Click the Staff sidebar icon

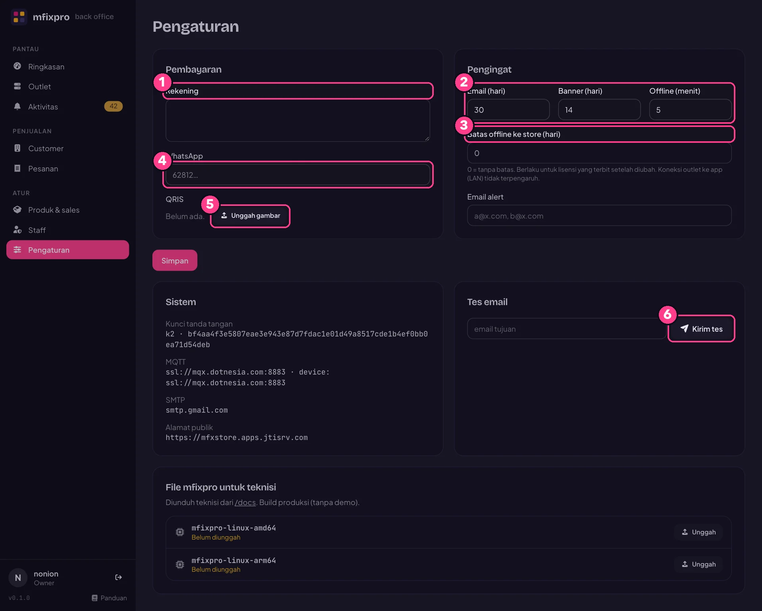17,230
